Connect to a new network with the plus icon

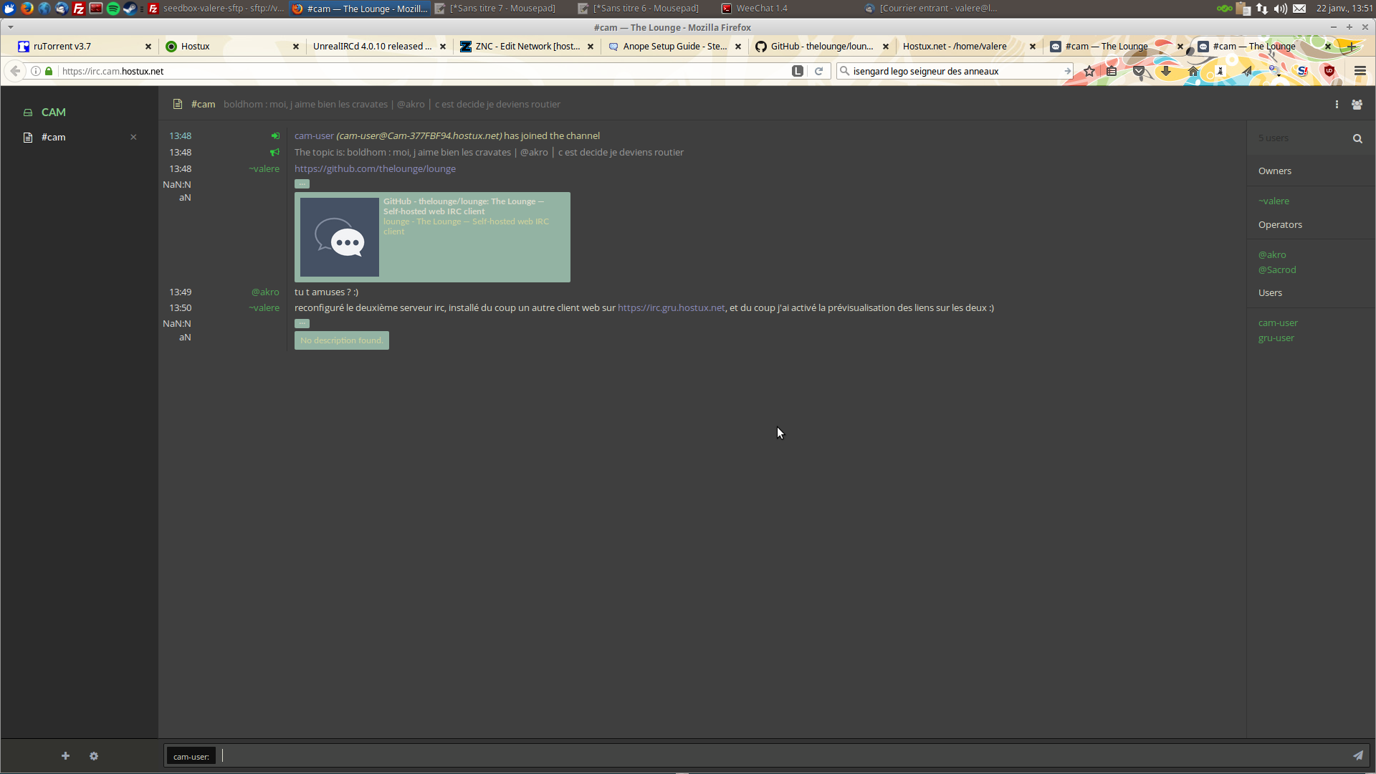click(65, 756)
